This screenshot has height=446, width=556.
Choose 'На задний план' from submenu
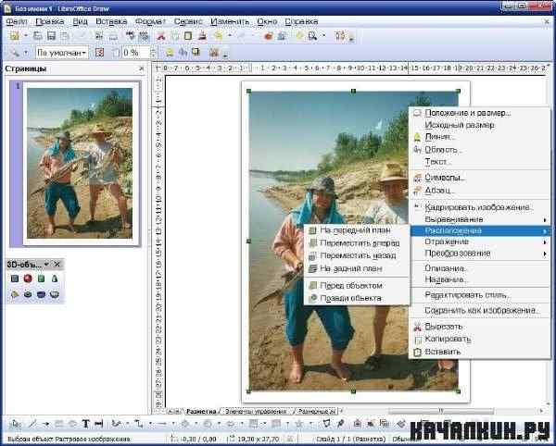click(357, 268)
